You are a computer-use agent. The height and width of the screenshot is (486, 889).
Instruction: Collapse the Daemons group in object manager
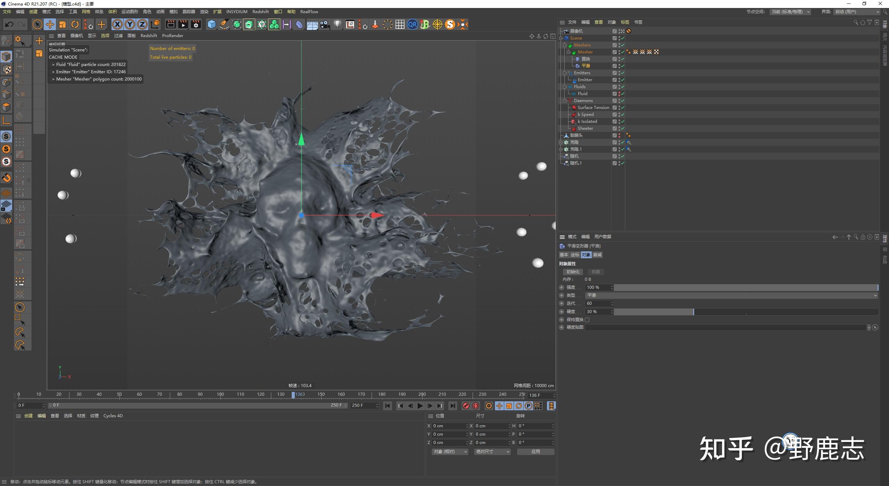click(x=565, y=100)
